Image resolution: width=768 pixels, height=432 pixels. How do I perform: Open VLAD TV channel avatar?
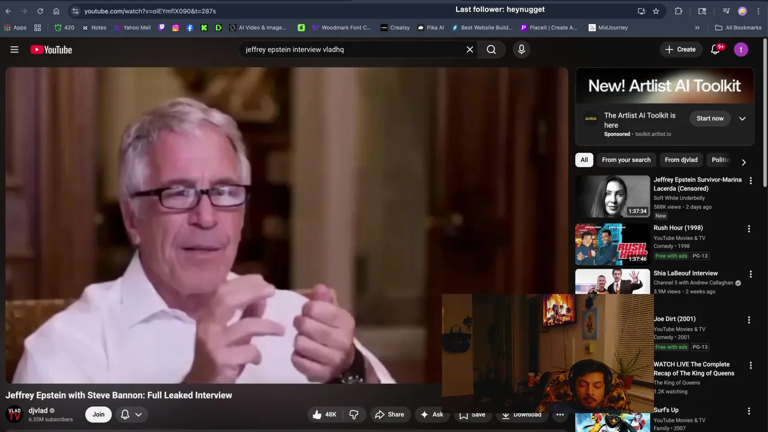coord(14,415)
